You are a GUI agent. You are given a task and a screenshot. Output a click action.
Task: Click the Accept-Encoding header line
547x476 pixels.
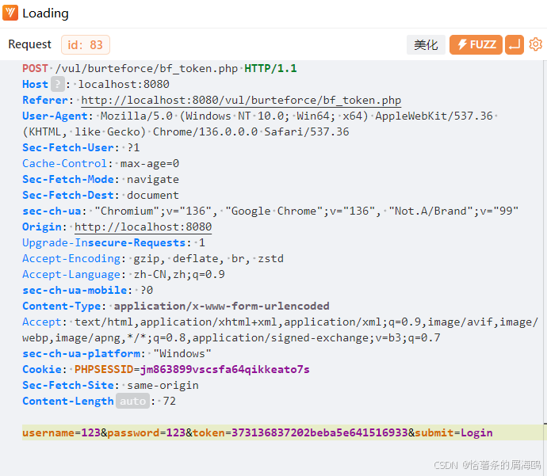tap(153, 258)
